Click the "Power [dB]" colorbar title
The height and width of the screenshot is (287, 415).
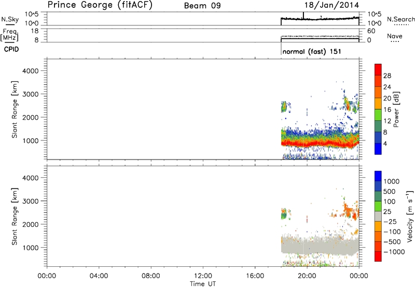click(x=396, y=109)
